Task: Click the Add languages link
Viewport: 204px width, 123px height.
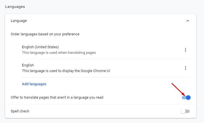Action: pos(34,84)
